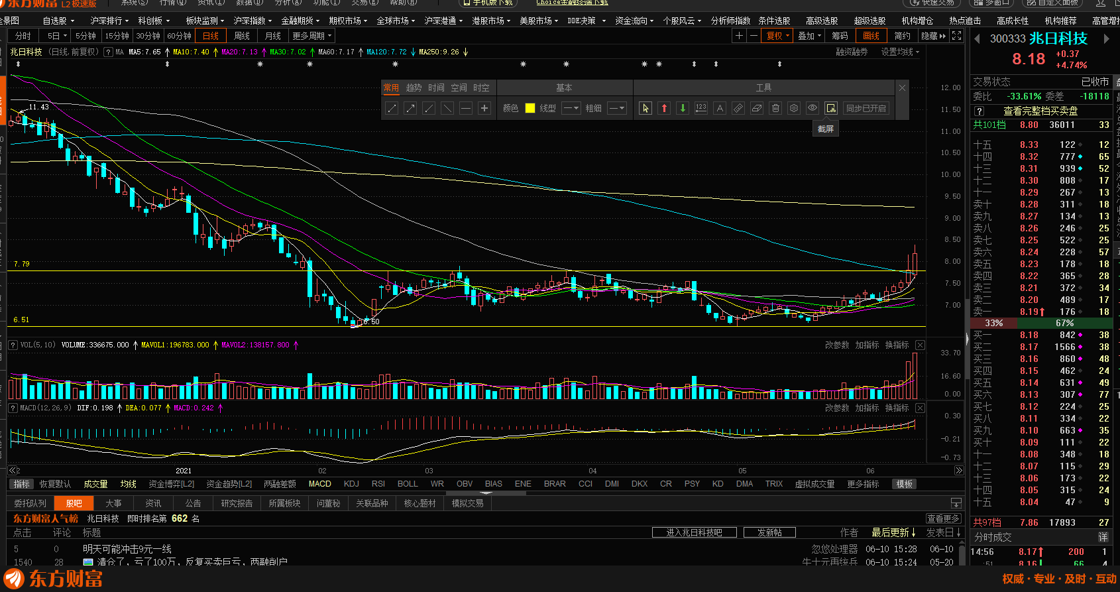This screenshot has height=592, width=1120.
Task: Expand 全球市场 menu dropdown
Action: pyautogui.click(x=396, y=21)
